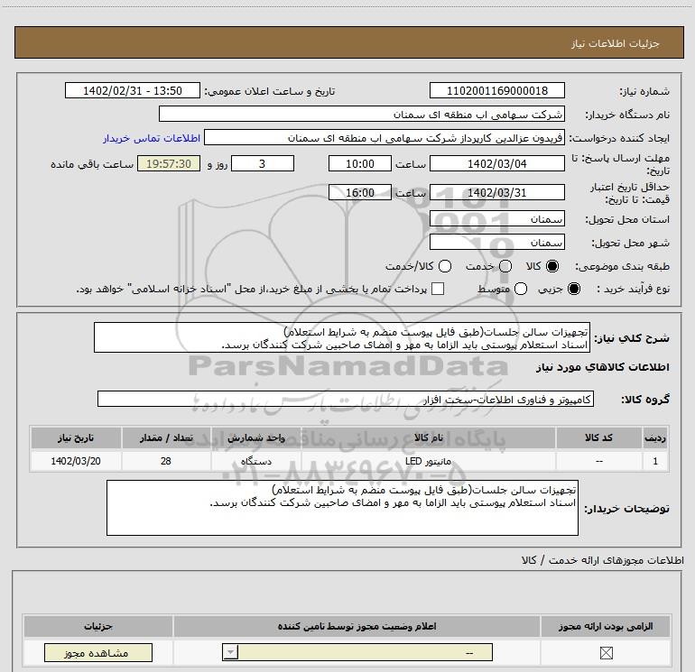695x672 pixels.
Task: Select the کالا radio button
Action: coord(552,266)
